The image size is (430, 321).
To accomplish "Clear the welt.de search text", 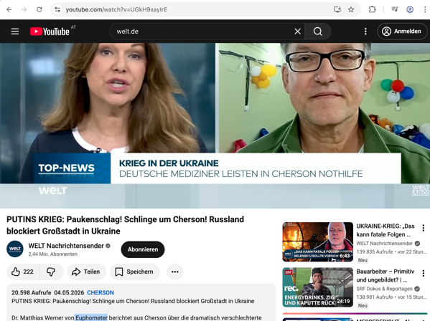I will tap(297, 32).
